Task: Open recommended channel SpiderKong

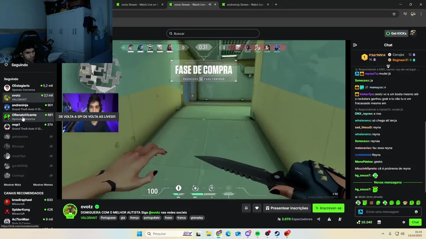Action: pyautogui.click(x=28, y=211)
